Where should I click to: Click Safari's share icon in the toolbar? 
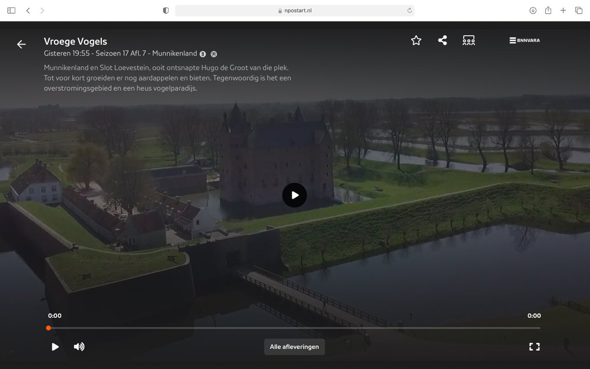point(548,10)
